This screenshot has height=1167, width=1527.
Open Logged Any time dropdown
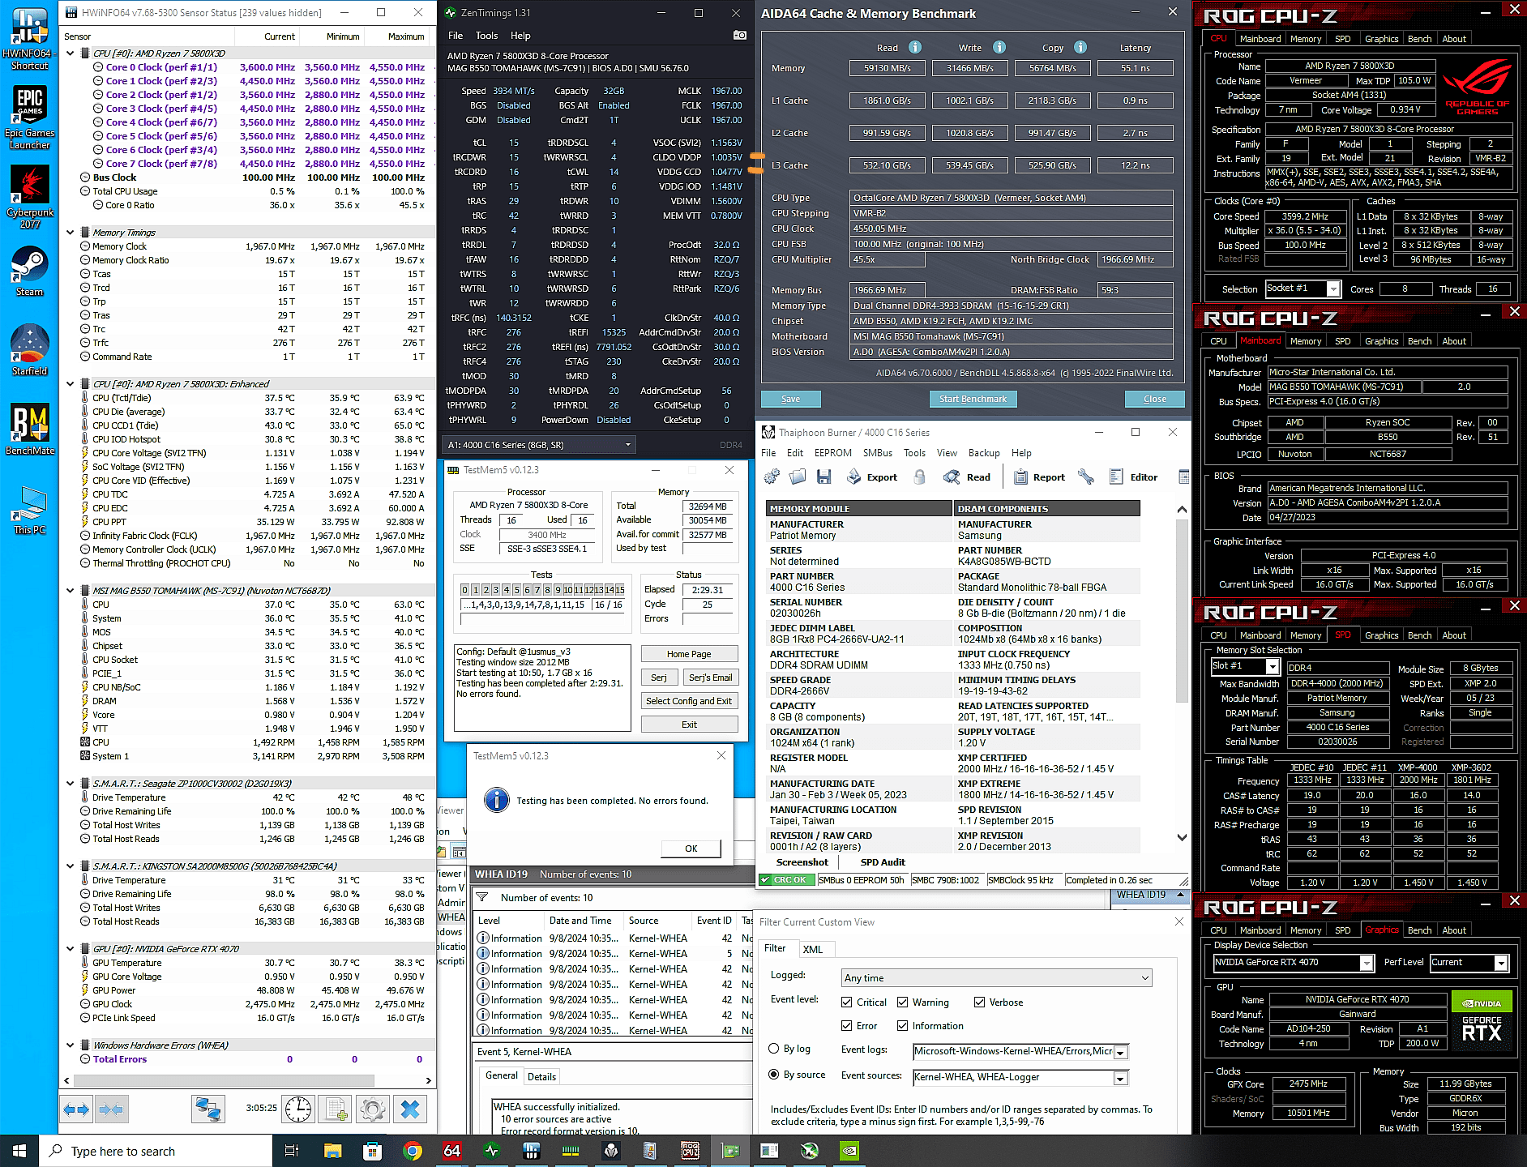[x=997, y=978]
